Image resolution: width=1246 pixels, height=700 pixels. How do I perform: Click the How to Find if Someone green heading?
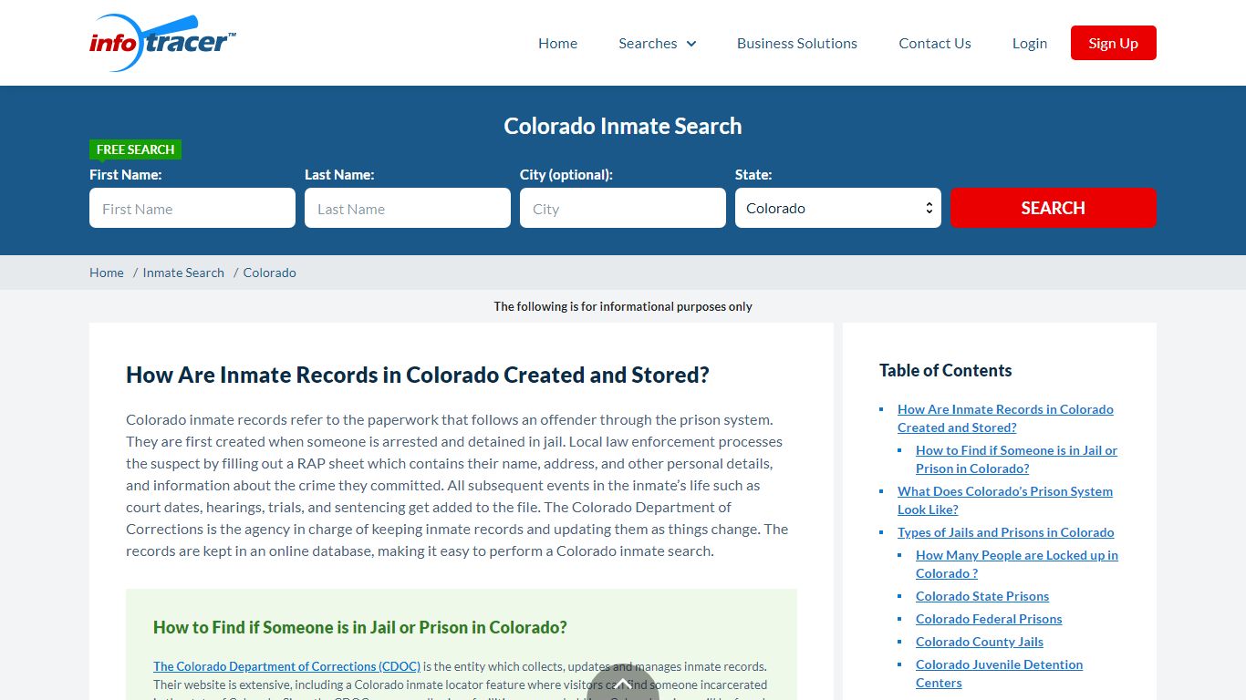pyautogui.click(x=360, y=627)
